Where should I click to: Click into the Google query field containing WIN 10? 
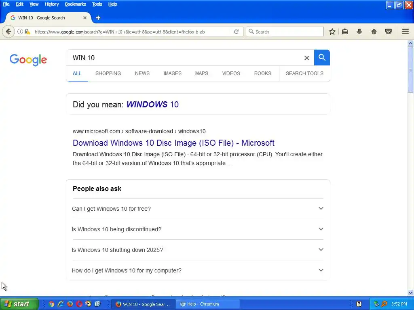point(185,58)
